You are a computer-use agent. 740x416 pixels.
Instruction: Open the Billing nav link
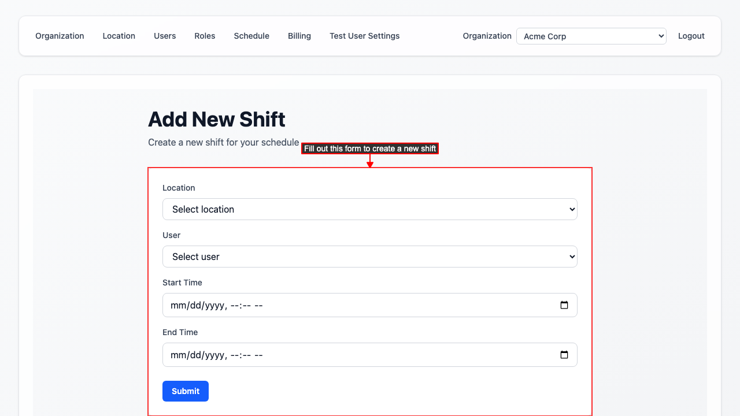point(299,36)
